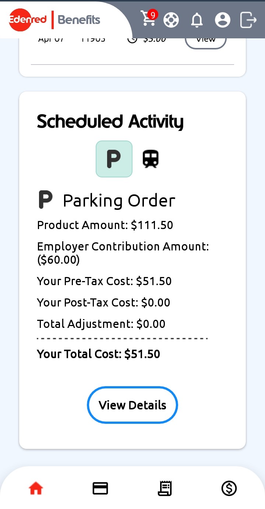Log out using the exit icon
Image resolution: width=265 pixels, height=509 pixels.
(248, 20)
